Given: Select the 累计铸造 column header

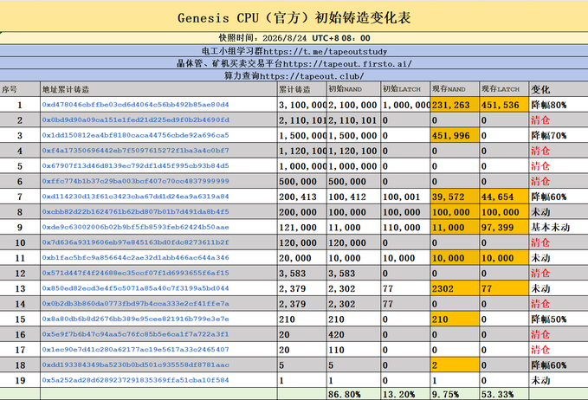Looking at the screenshot, I should click(302, 89).
